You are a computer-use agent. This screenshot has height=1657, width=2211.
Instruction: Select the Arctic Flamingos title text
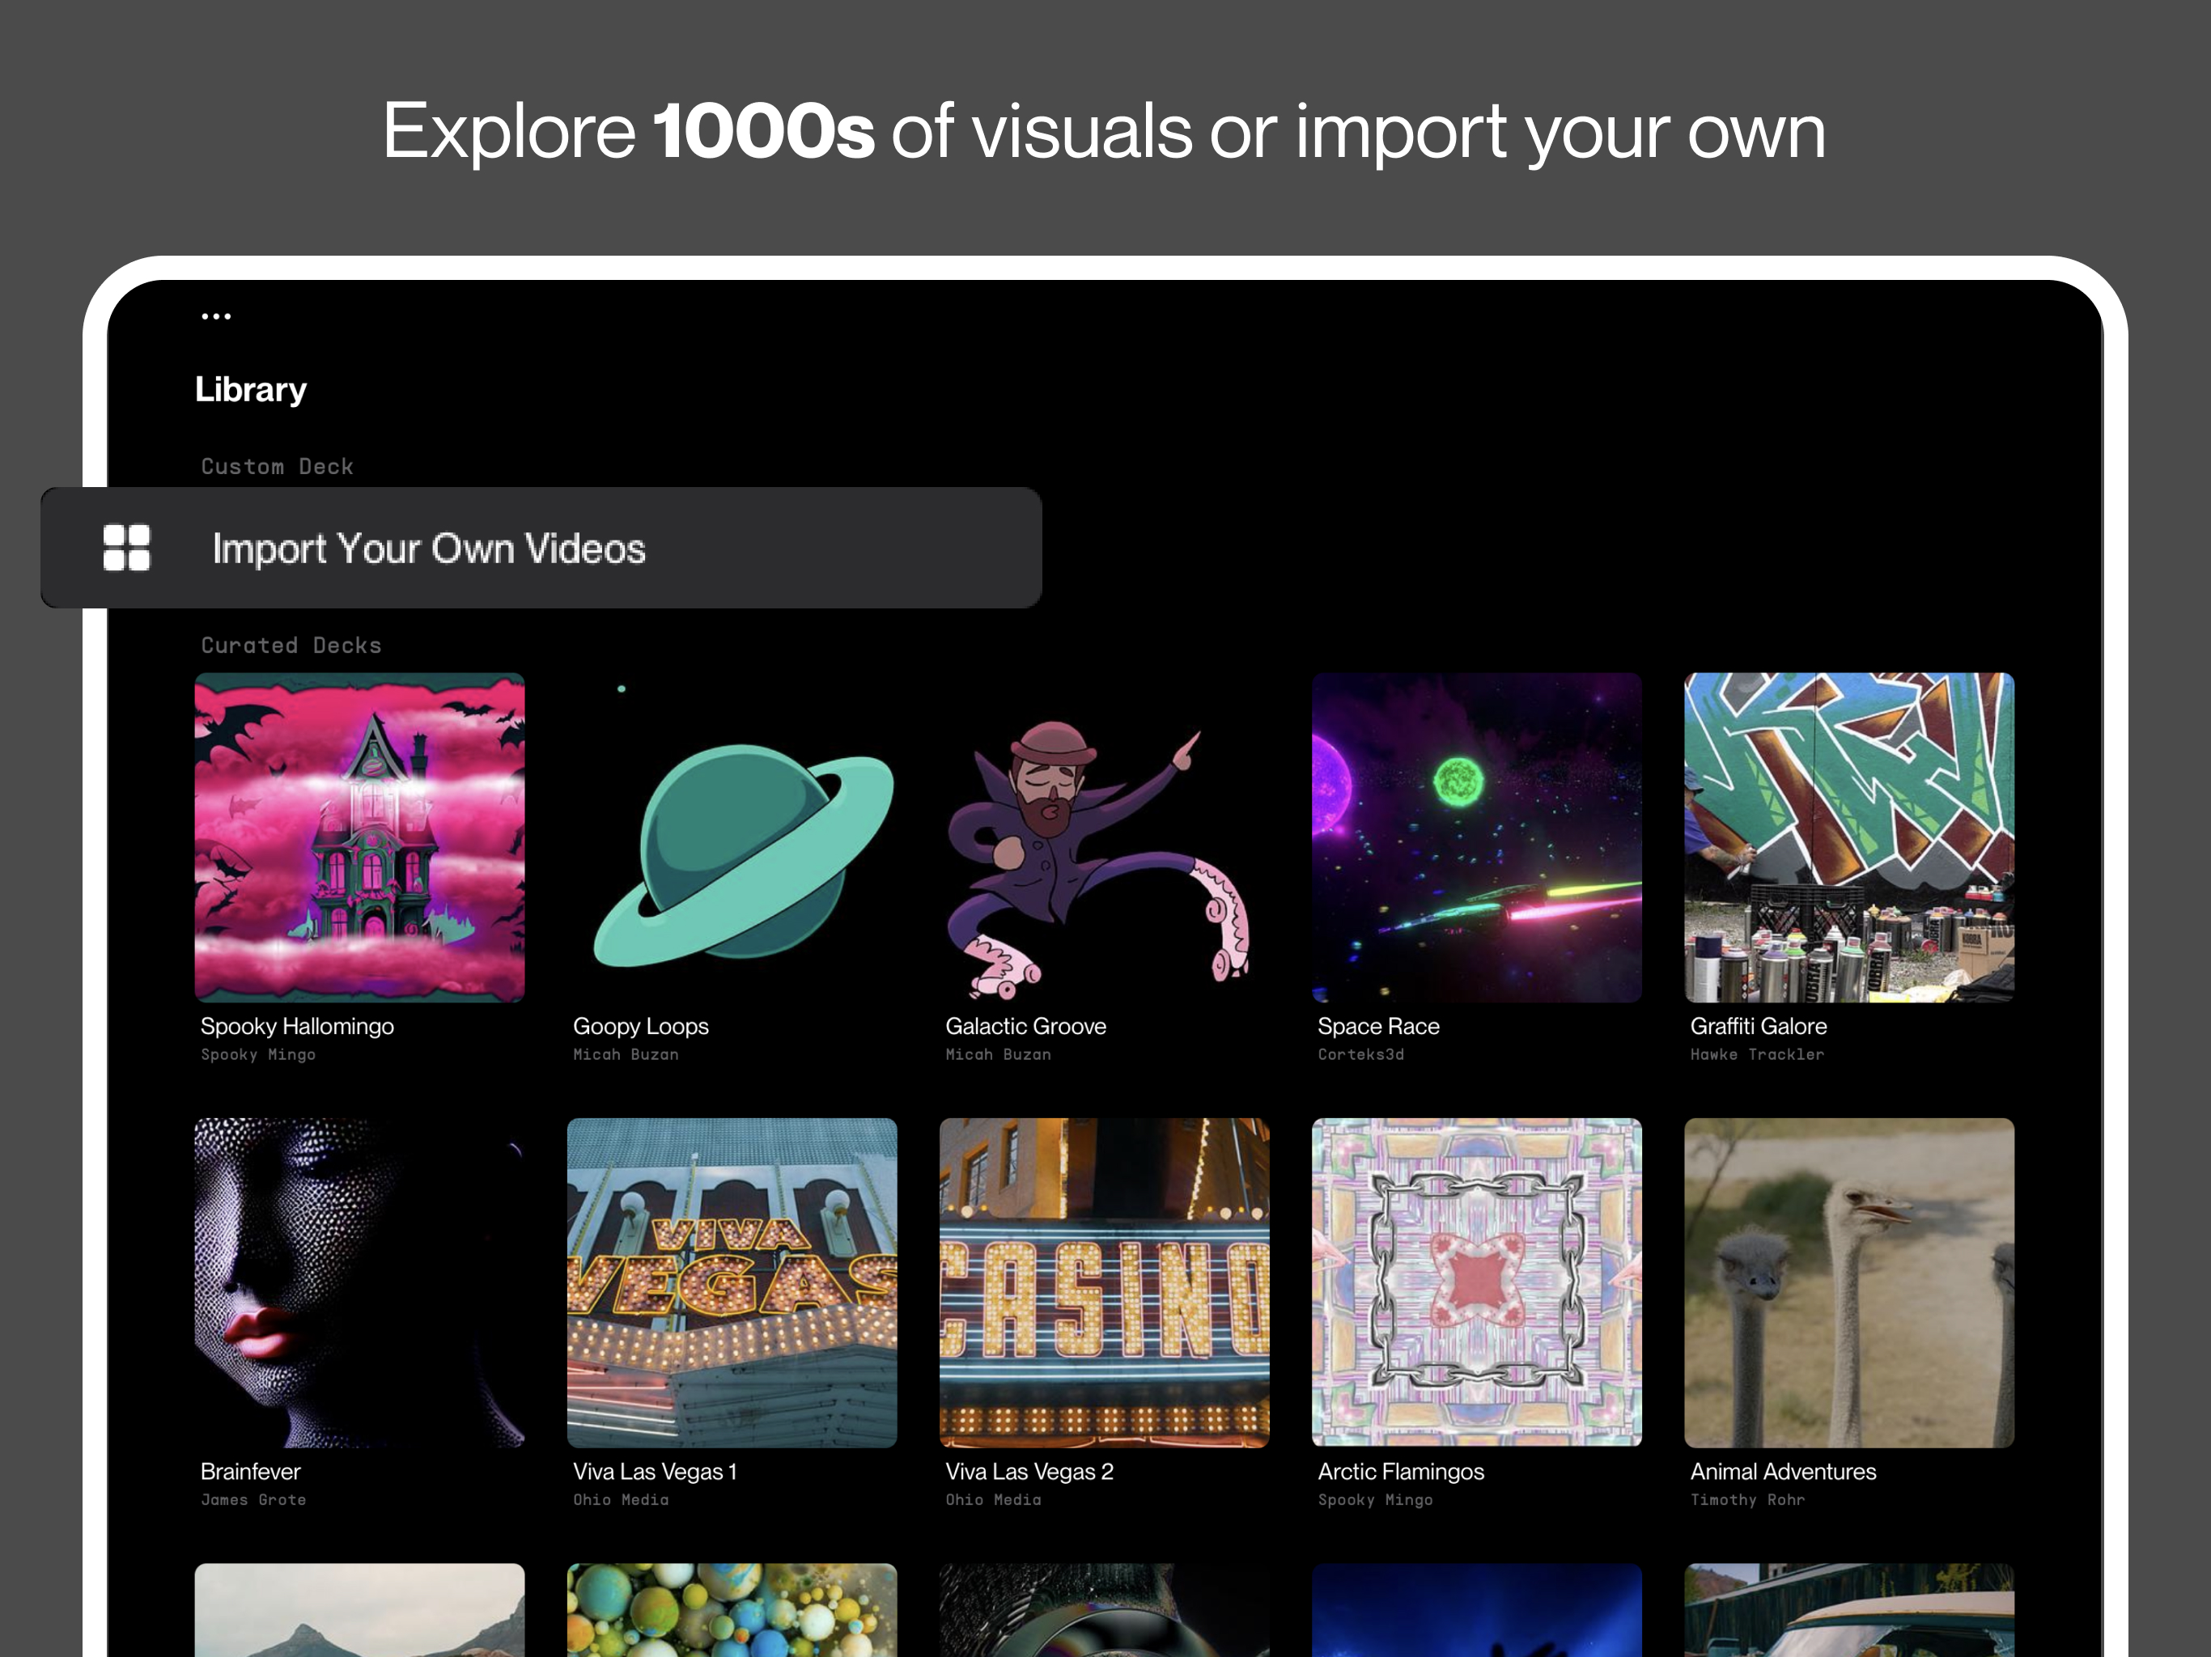[x=1400, y=1471]
